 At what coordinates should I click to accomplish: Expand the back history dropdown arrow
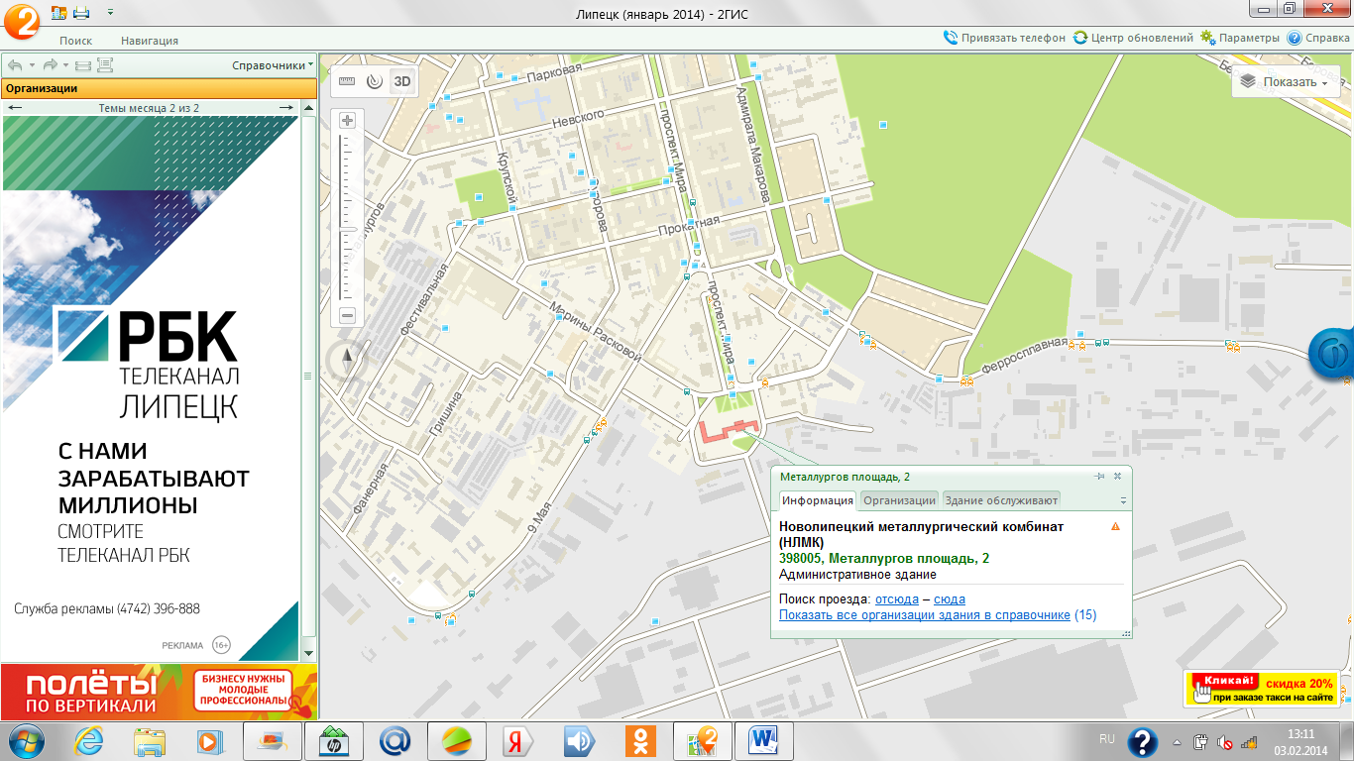tap(30, 65)
